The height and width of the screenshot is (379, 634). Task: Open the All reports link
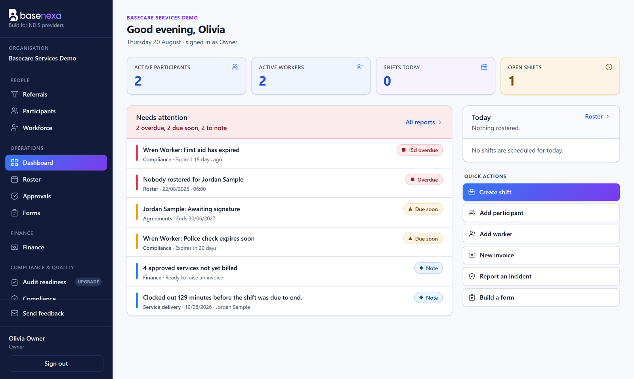[x=423, y=122]
